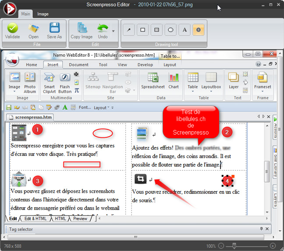The width and height of the screenshot is (284, 251).
Task: Click the envelope image in the document
Action: pyautogui.click(x=19, y=179)
